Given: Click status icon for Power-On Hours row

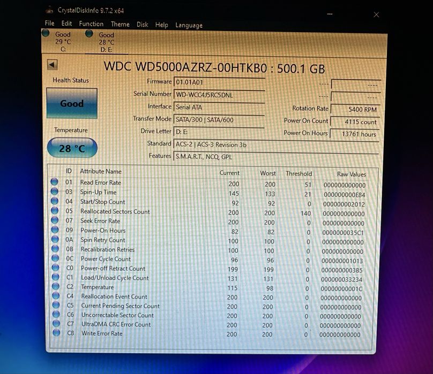Looking at the screenshot, I should pos(55,230).
